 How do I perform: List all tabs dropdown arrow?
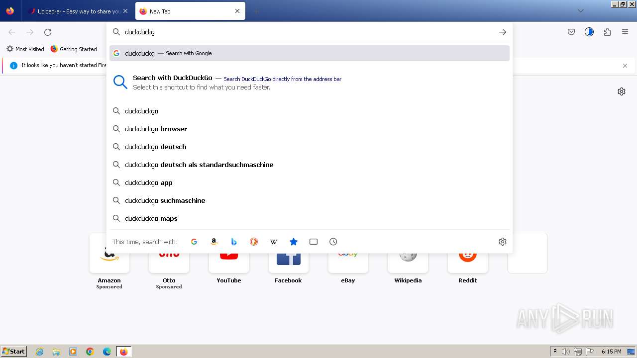(580, 11)
